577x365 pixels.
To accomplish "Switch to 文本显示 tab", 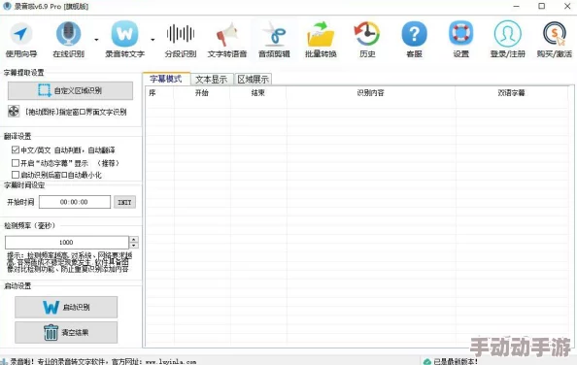I will point(211,80).
